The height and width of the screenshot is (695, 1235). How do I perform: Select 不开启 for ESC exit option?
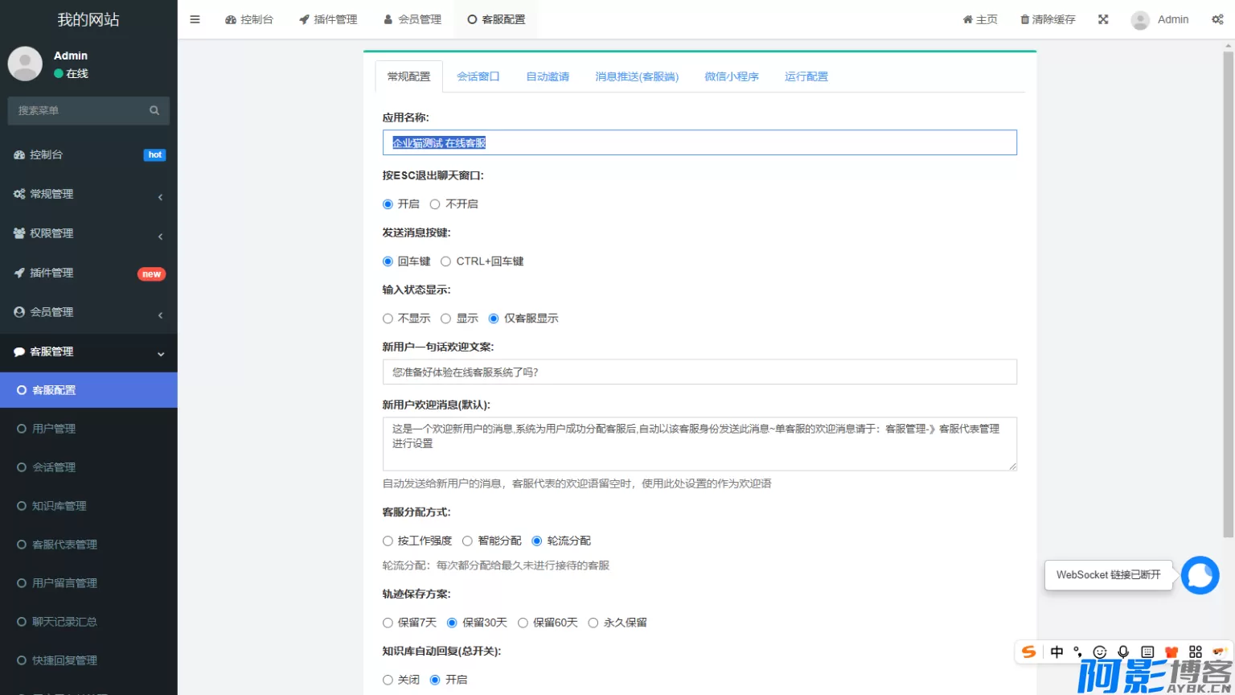click(435, 204)
